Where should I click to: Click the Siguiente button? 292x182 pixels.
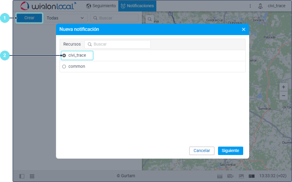click(230, 151)
